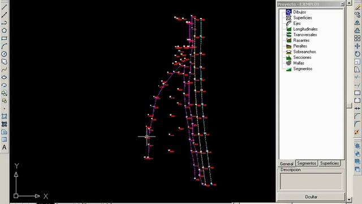Image resolution: width=362 pixels, height=204 pixels.
Task: Click the Offset tool
Action: click(x=357, y=31)
